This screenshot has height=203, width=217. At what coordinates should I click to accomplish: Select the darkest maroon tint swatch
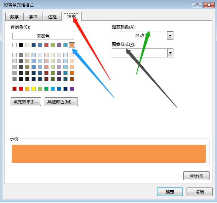[x=46, y=79]
